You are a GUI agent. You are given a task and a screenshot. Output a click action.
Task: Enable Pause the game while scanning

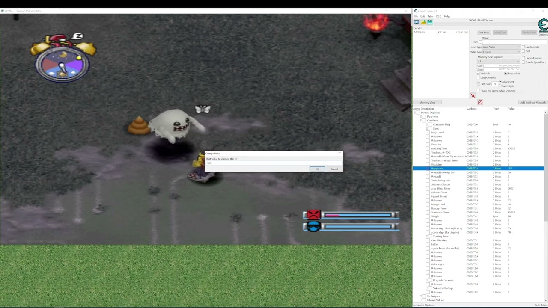(x=479, y=91)
